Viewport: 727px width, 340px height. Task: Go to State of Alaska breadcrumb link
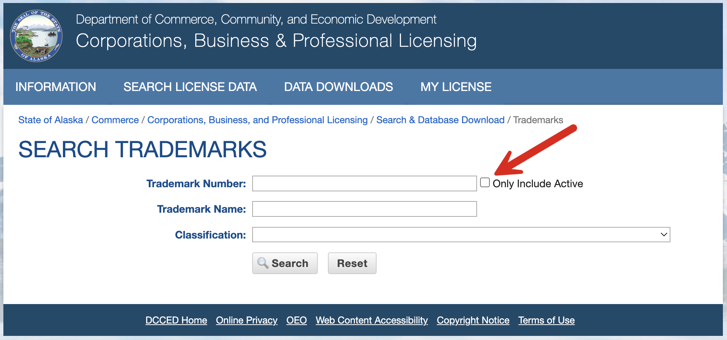[51, 120]
